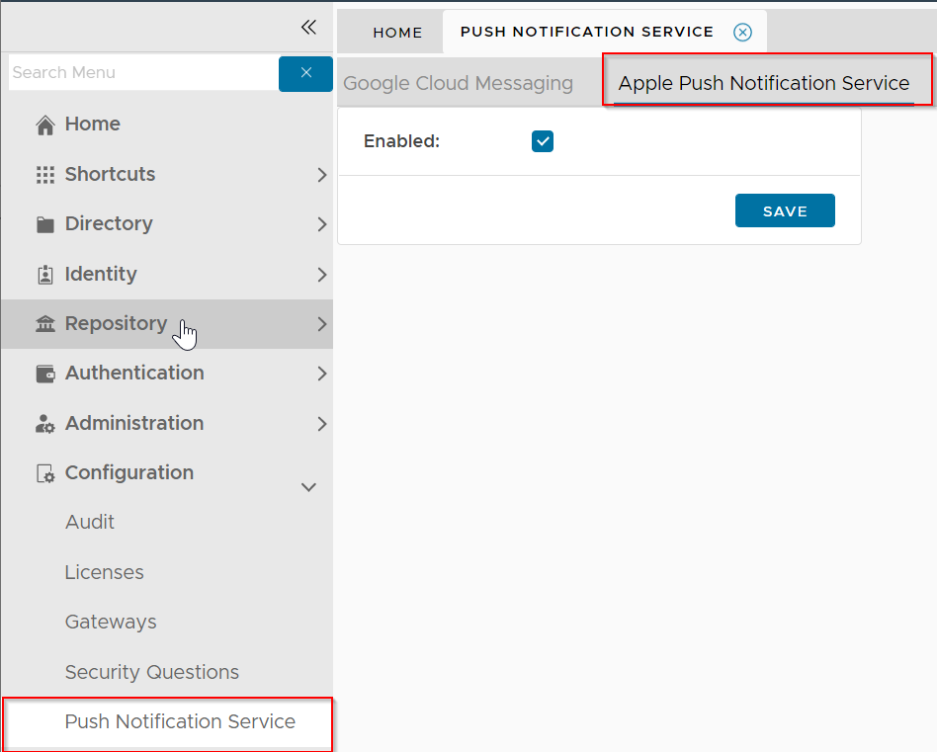Select the Apple Push Notification Service tab
Viewport: 937px width, 752px height.
point(763,84)
